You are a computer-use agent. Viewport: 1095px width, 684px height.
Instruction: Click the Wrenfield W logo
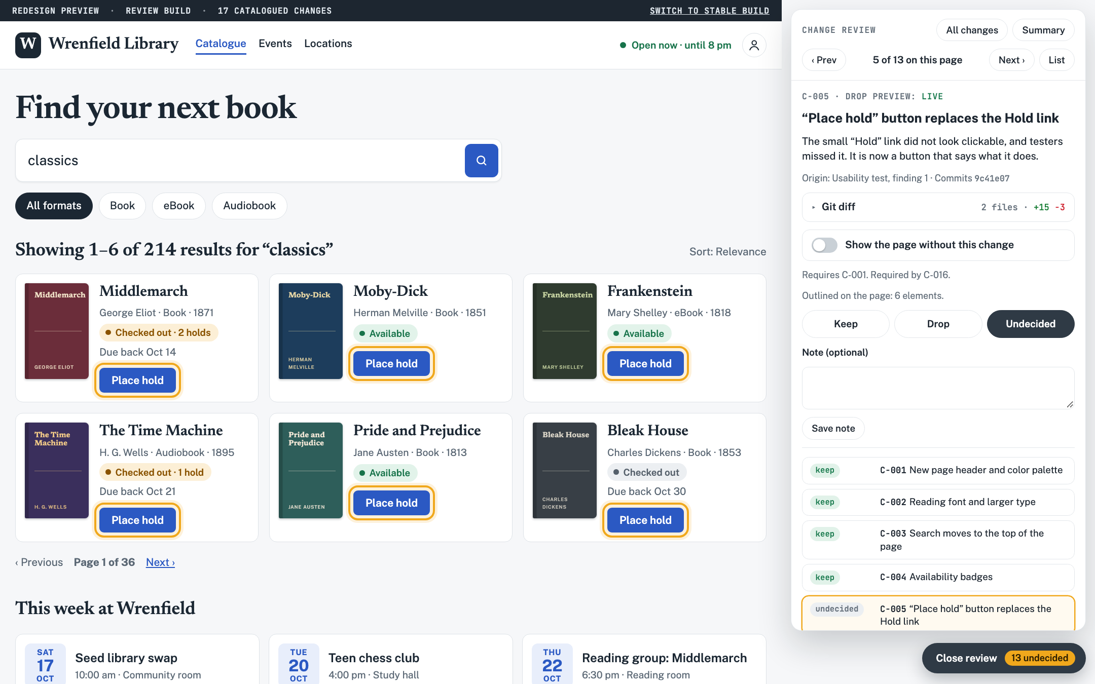(28, 45)
